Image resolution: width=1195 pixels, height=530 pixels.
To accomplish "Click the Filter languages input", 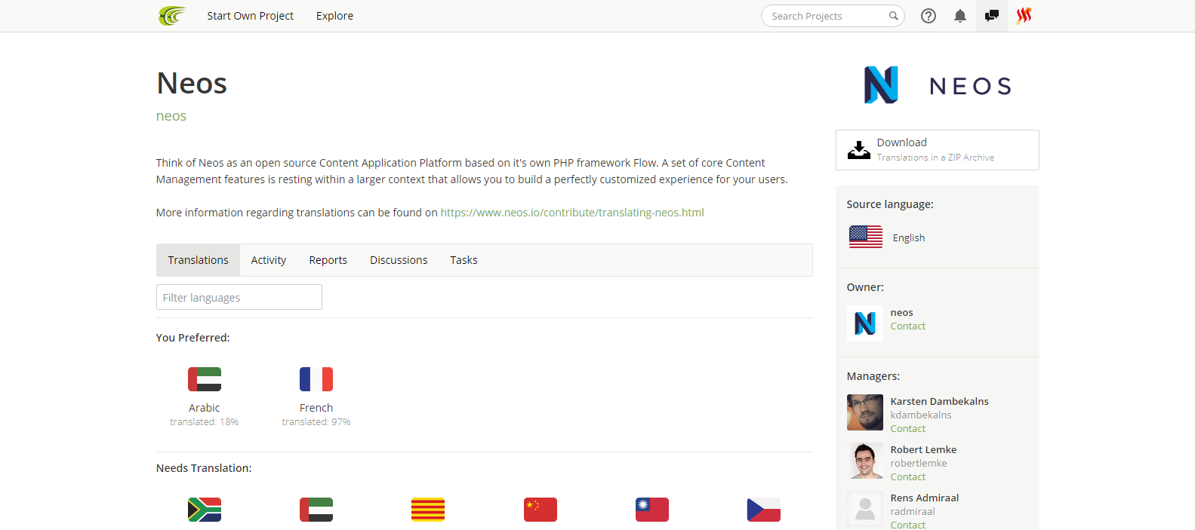I will (x=239, y=297).
